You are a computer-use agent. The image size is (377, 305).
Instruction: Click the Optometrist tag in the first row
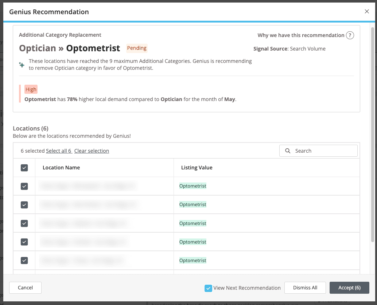click(x=193, y=186)
